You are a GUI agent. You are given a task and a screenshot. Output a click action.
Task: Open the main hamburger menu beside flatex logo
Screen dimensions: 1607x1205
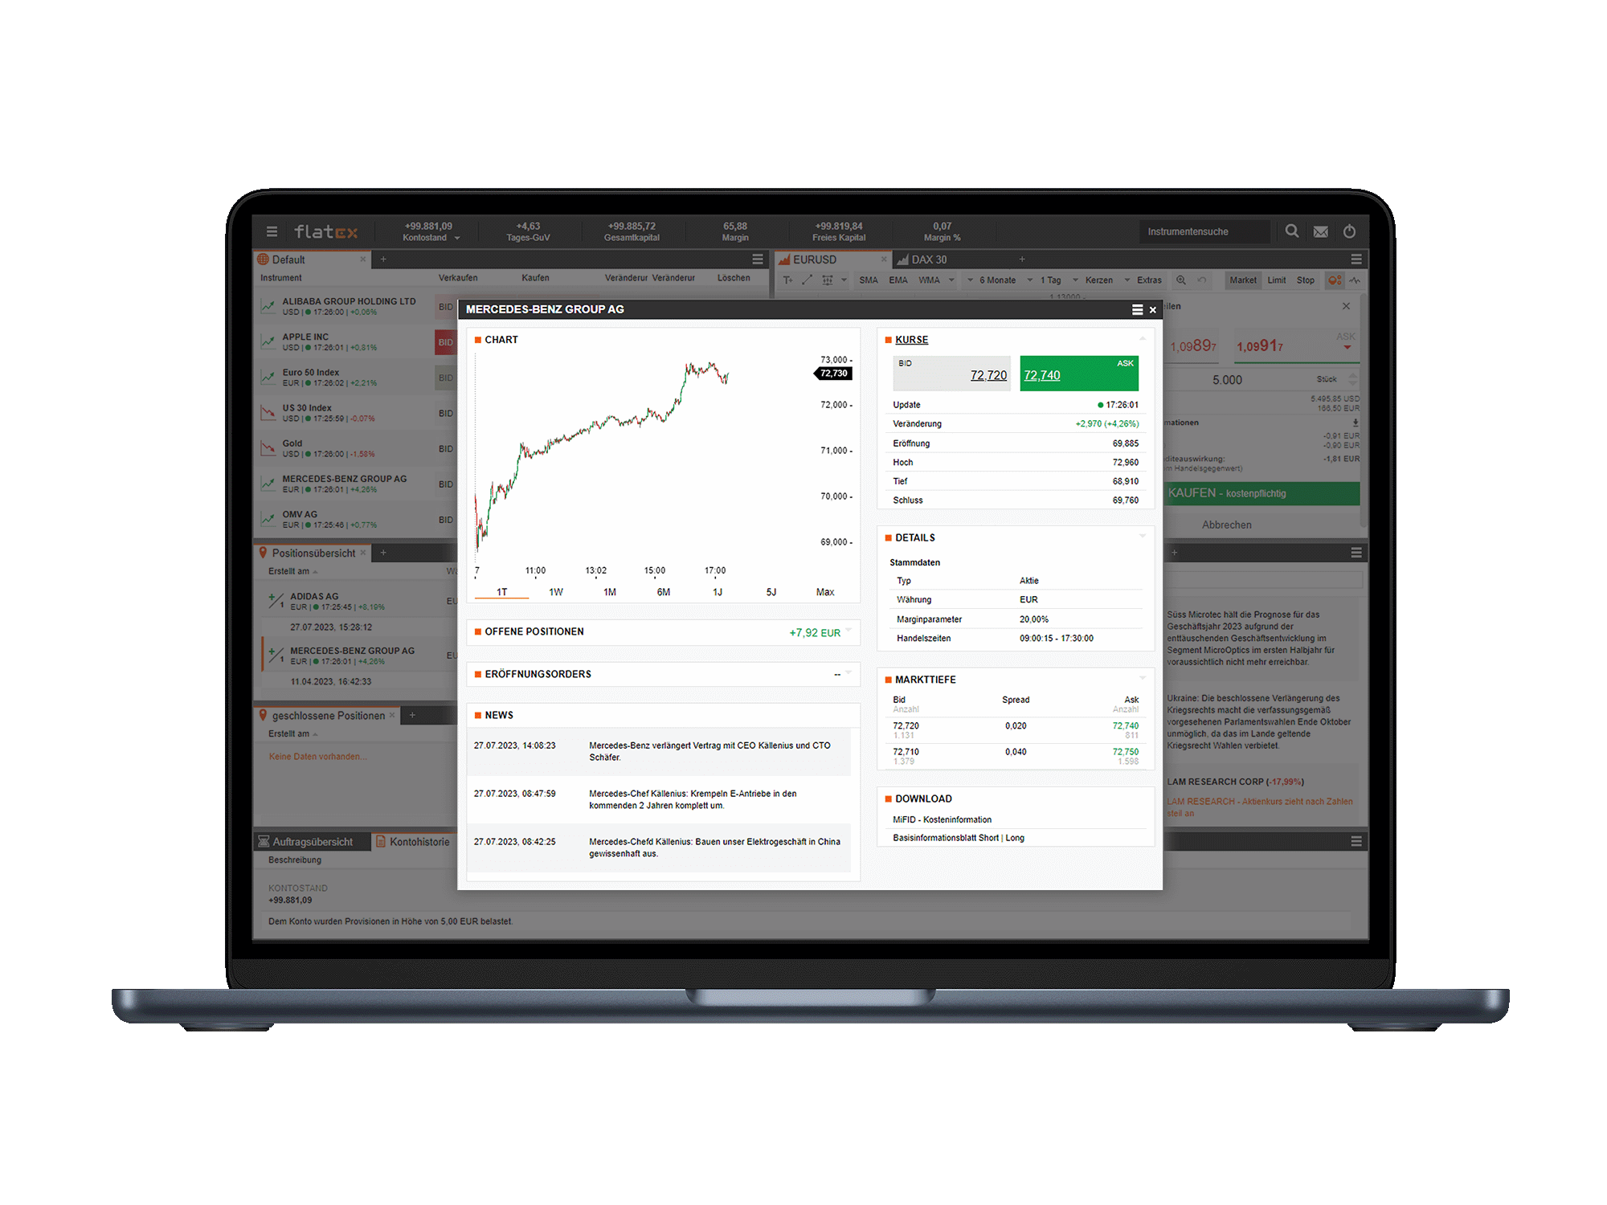click(x=272, y=231)
